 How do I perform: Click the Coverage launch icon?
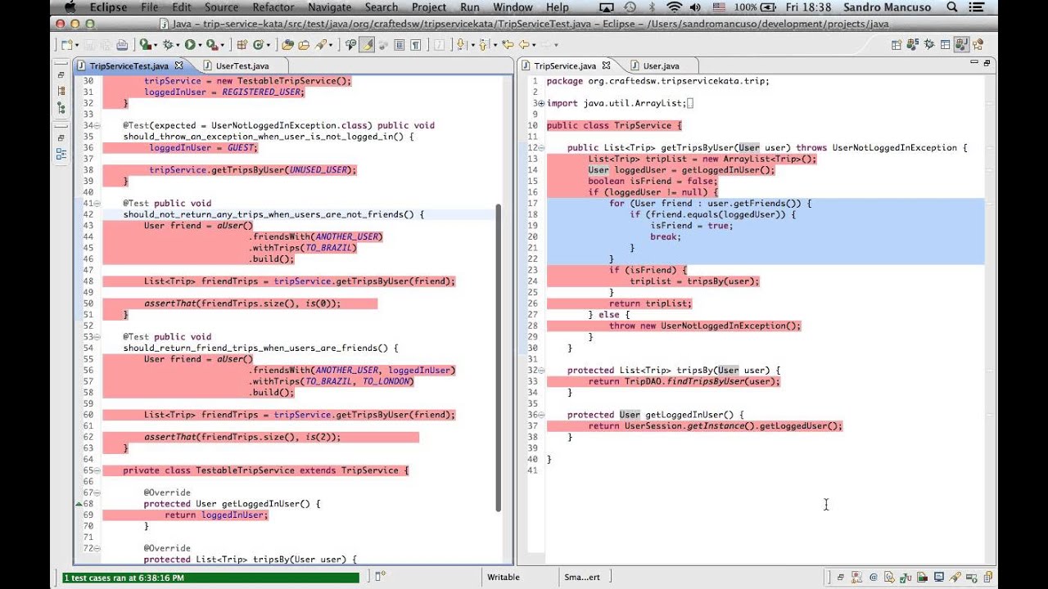(145, 45)
